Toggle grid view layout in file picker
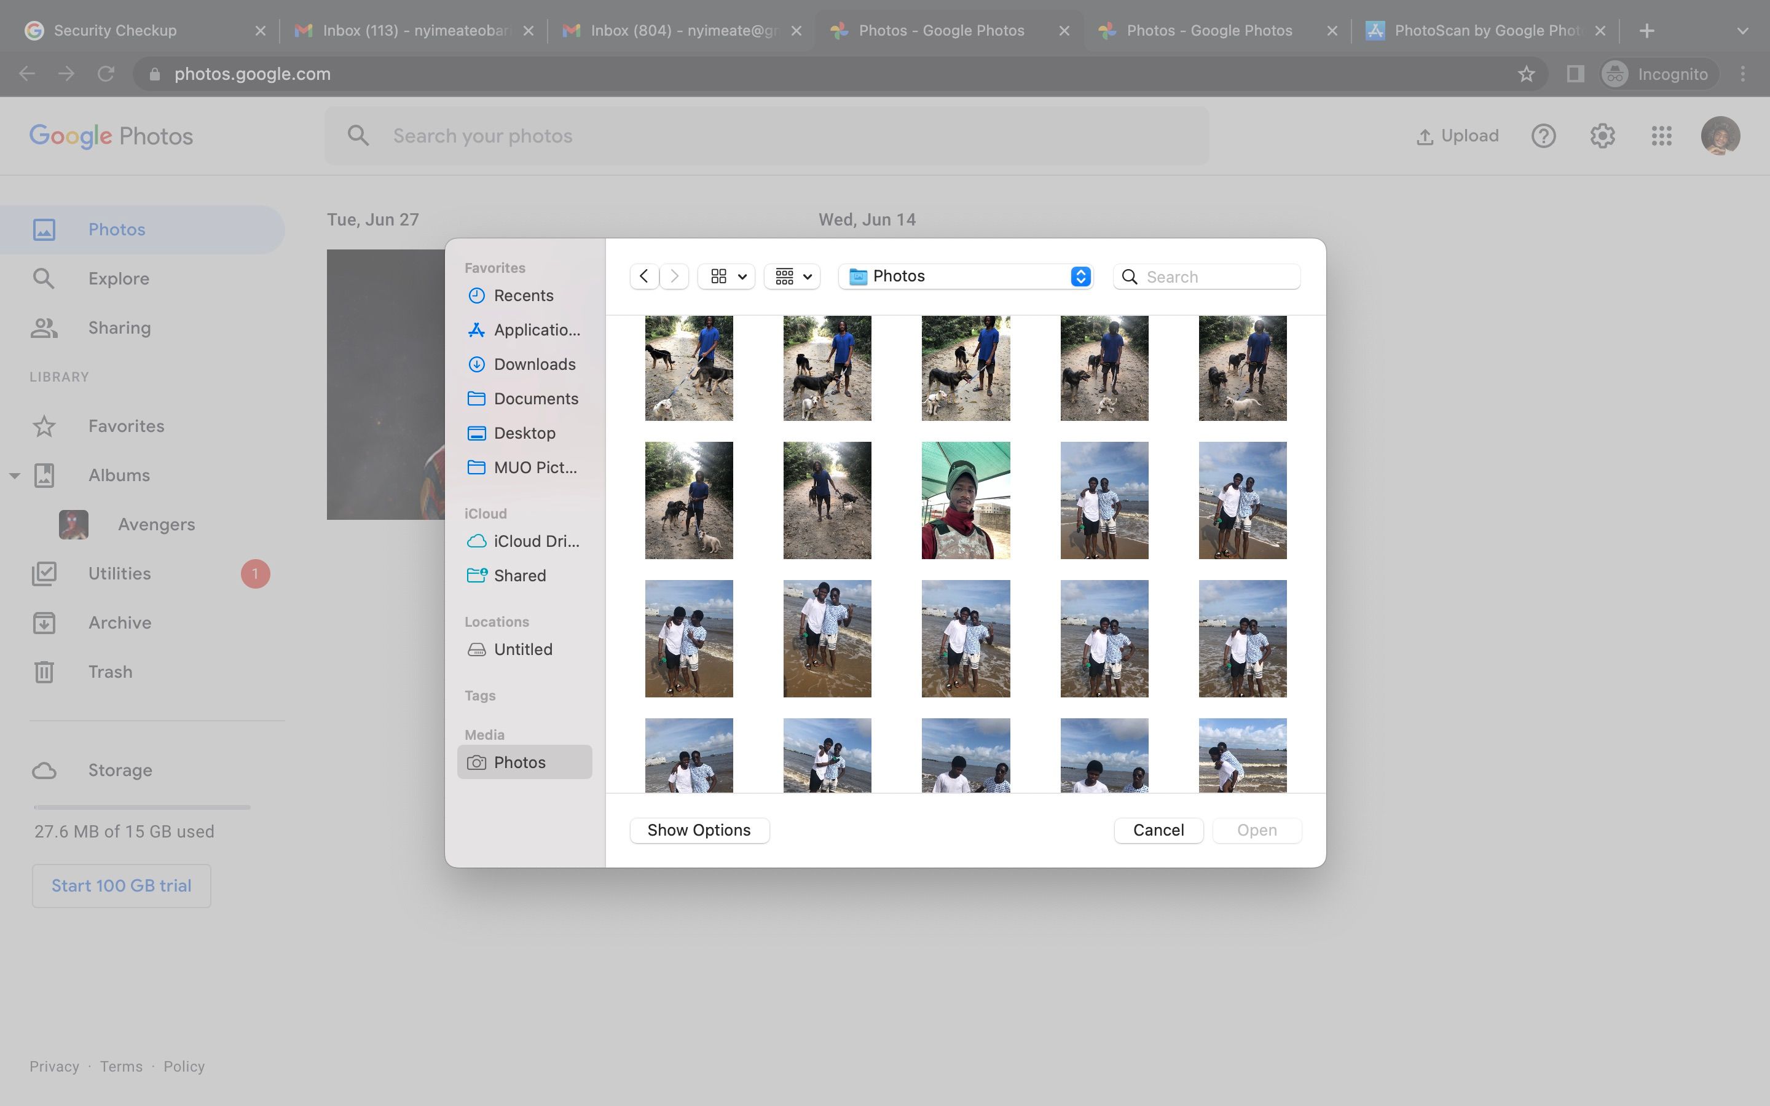Screen dimensions: 1770x1106 point(717,276)
